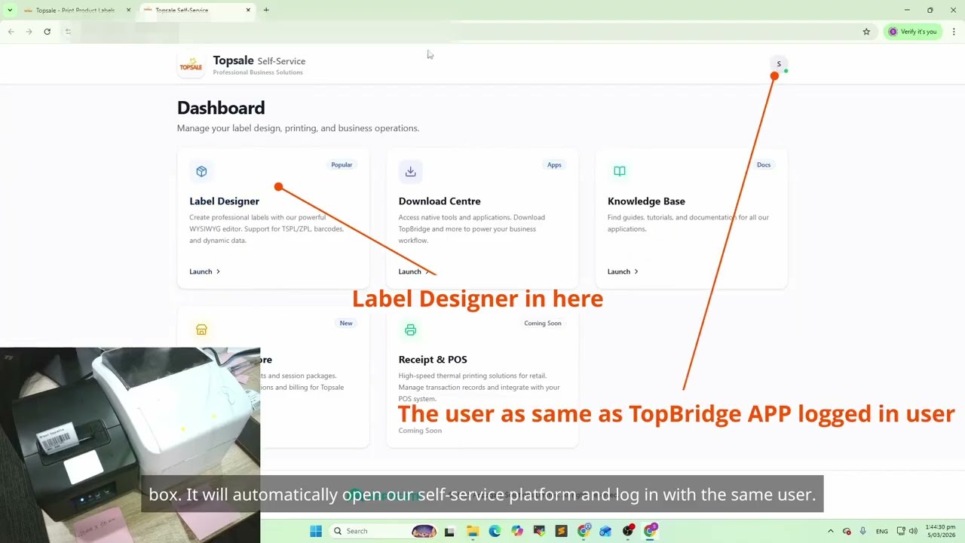This screenshot has height=543, width=965.
Task: Click the Label Designer card title
Action: coord(224,201)
